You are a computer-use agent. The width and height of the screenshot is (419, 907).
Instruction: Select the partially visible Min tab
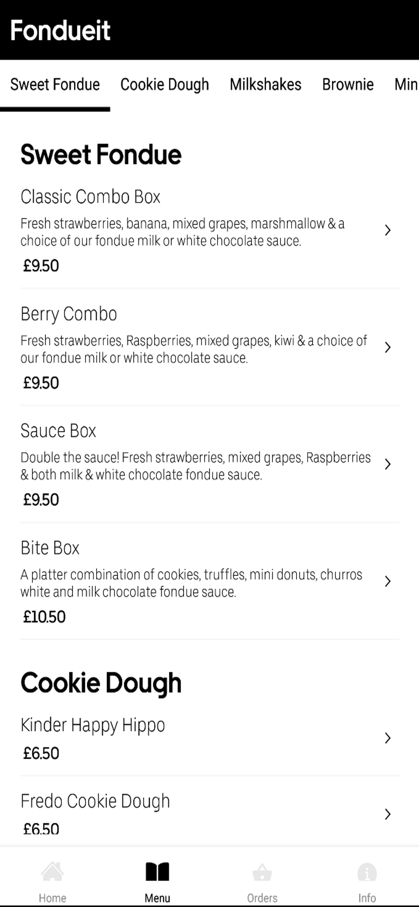pyautogui.click(x=406, y=84)
